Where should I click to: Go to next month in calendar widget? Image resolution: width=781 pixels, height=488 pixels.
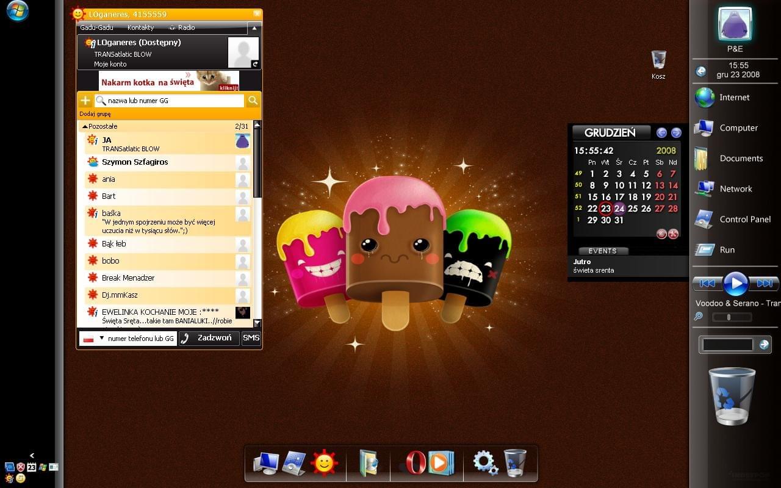pos(676,132)
